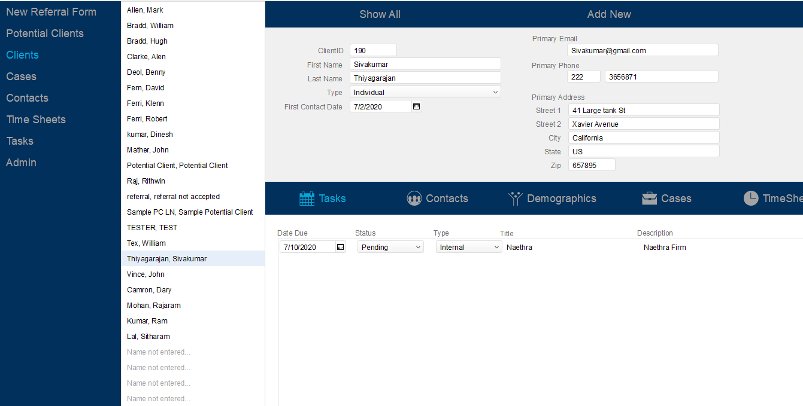Edit the Street 2 address field
Viewport: 803px width, 406px height.
pos(644,124)
